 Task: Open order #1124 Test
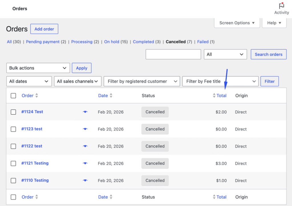click(32, 112)
